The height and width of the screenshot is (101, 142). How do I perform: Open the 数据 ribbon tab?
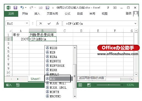pos(80,14)
